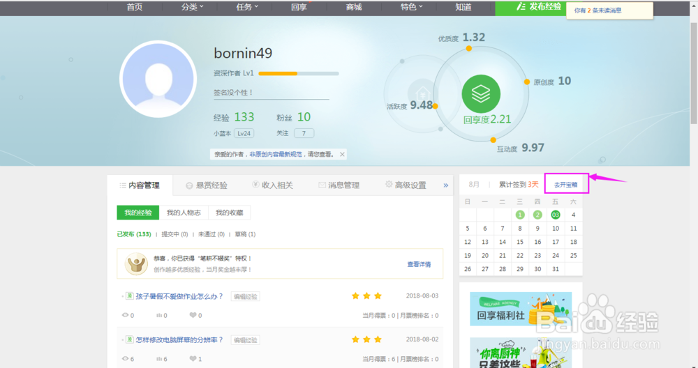Screen dimensions: 698x368
Task: Select calendar day 31
Action: coord(556,269)
